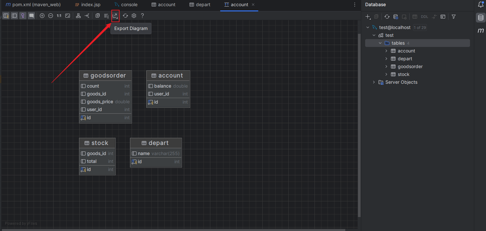
Task: Click the Fit Content icon in diagram toolbar
Action: click(68, 16)
